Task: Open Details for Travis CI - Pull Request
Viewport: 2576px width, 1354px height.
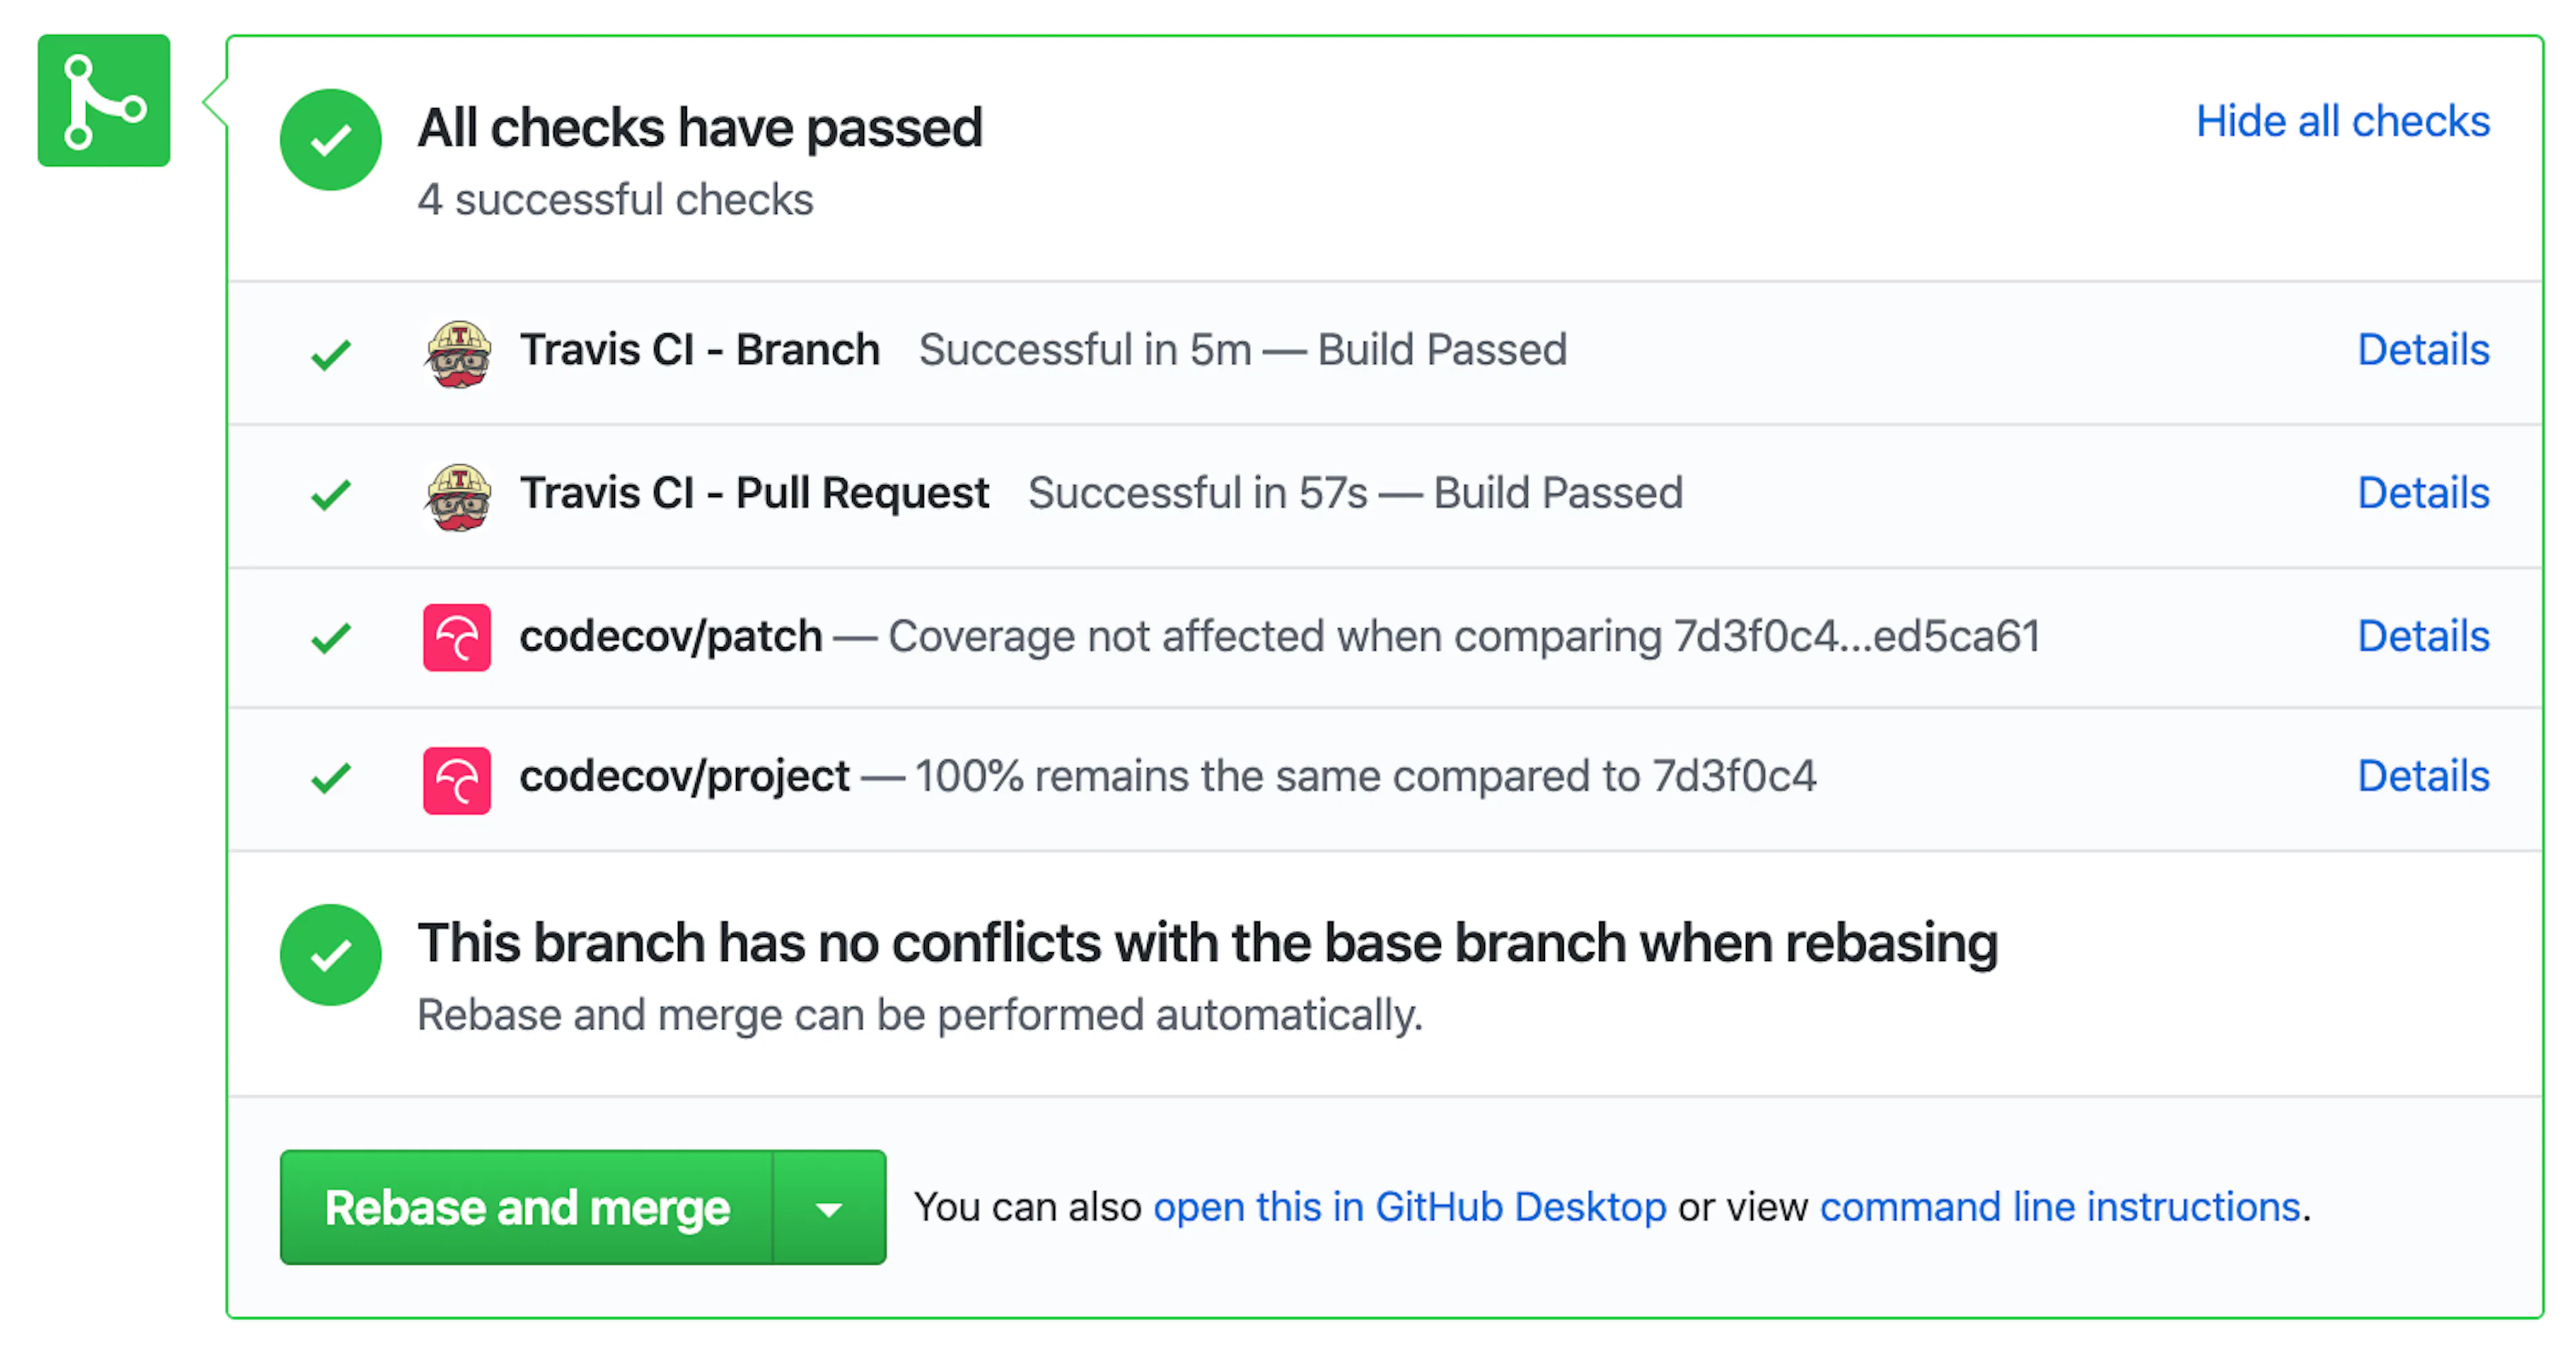Action: 2423,493
